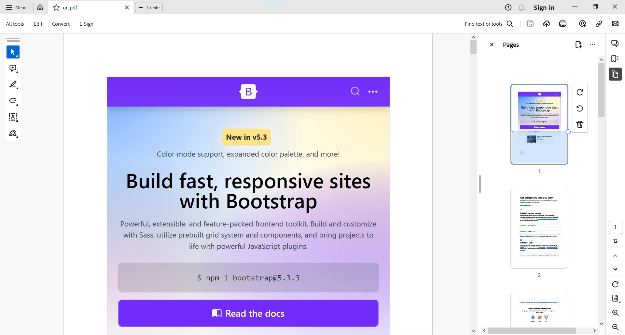Zoom in with the magnifier plus

coord(615,313)
